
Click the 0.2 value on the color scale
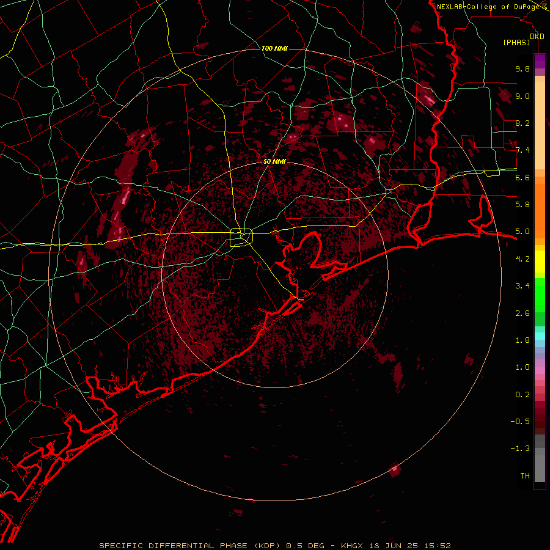click(522, 395)
